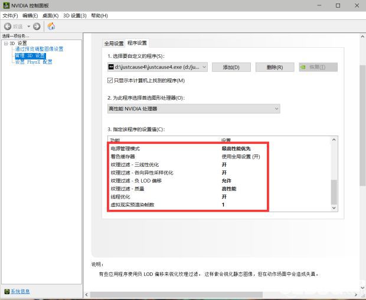
Task: Minimize the NVIDIA control panel window
Action: tap(319, 5)
